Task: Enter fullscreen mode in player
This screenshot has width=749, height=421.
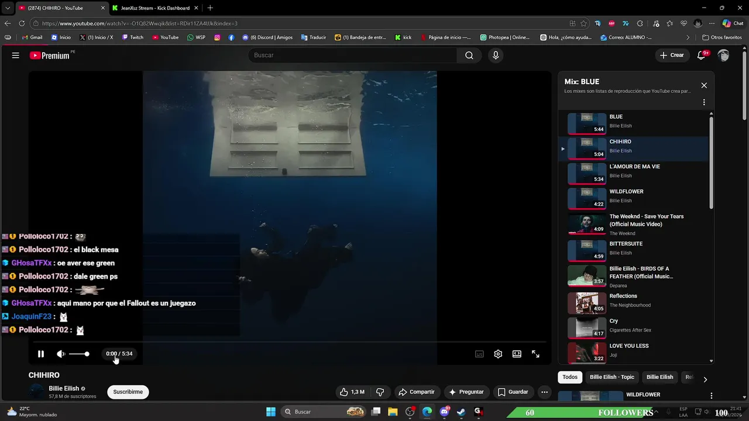Action: coord(535,354)
